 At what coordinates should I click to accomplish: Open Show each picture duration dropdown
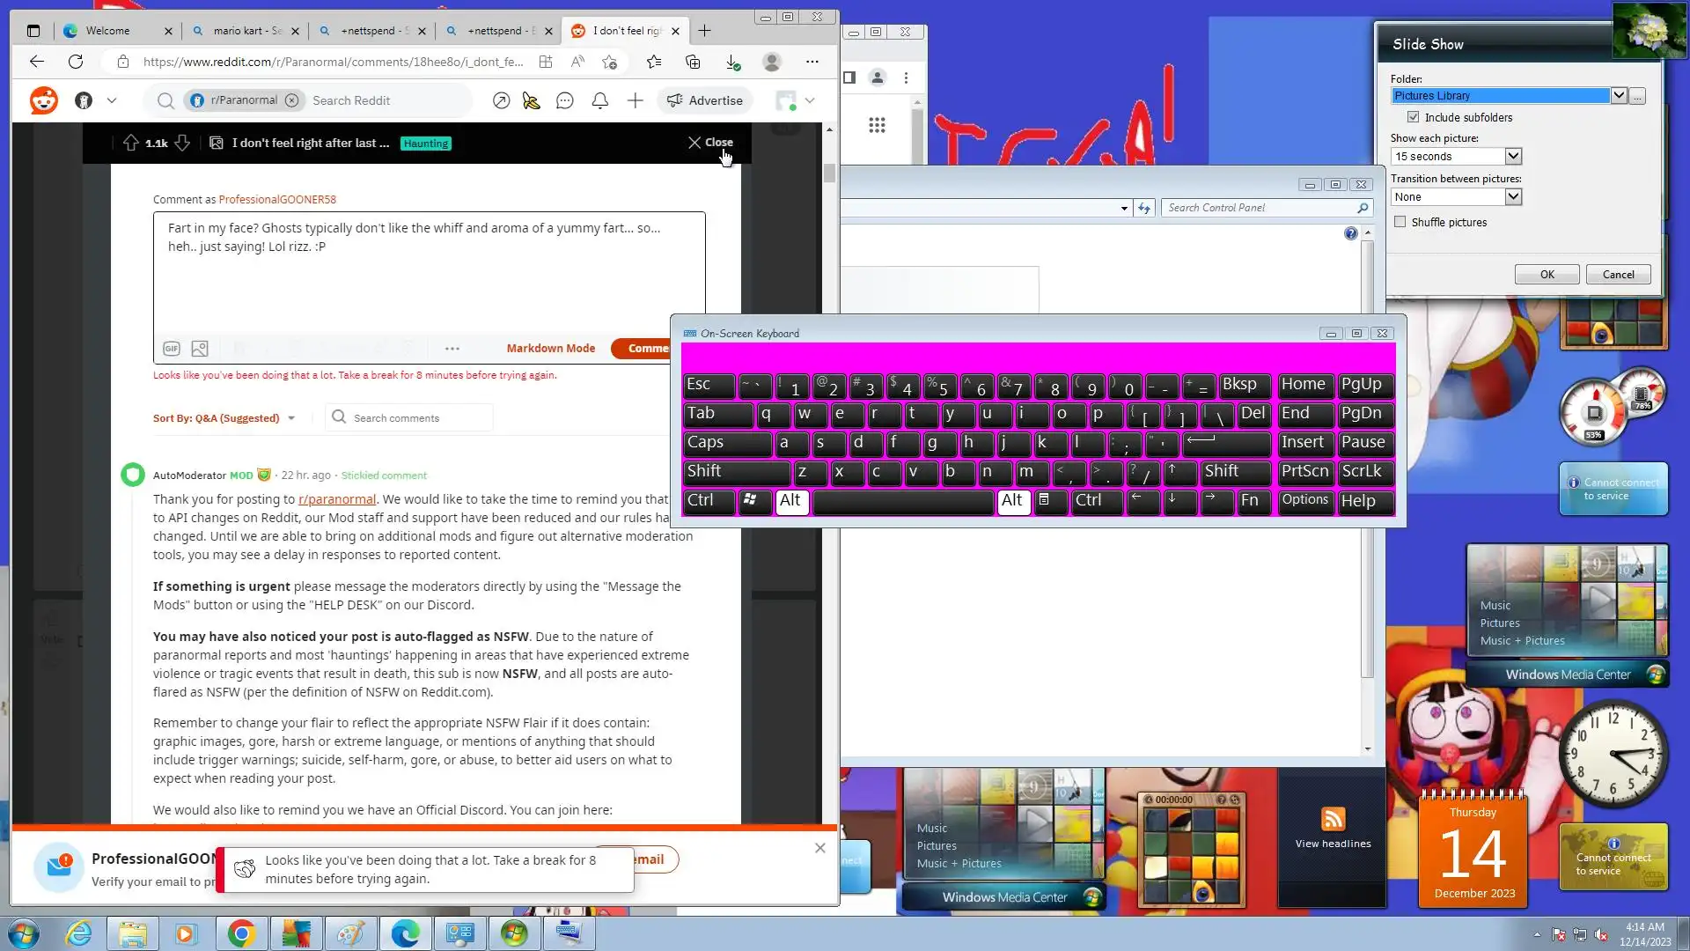pos(1512,156)
